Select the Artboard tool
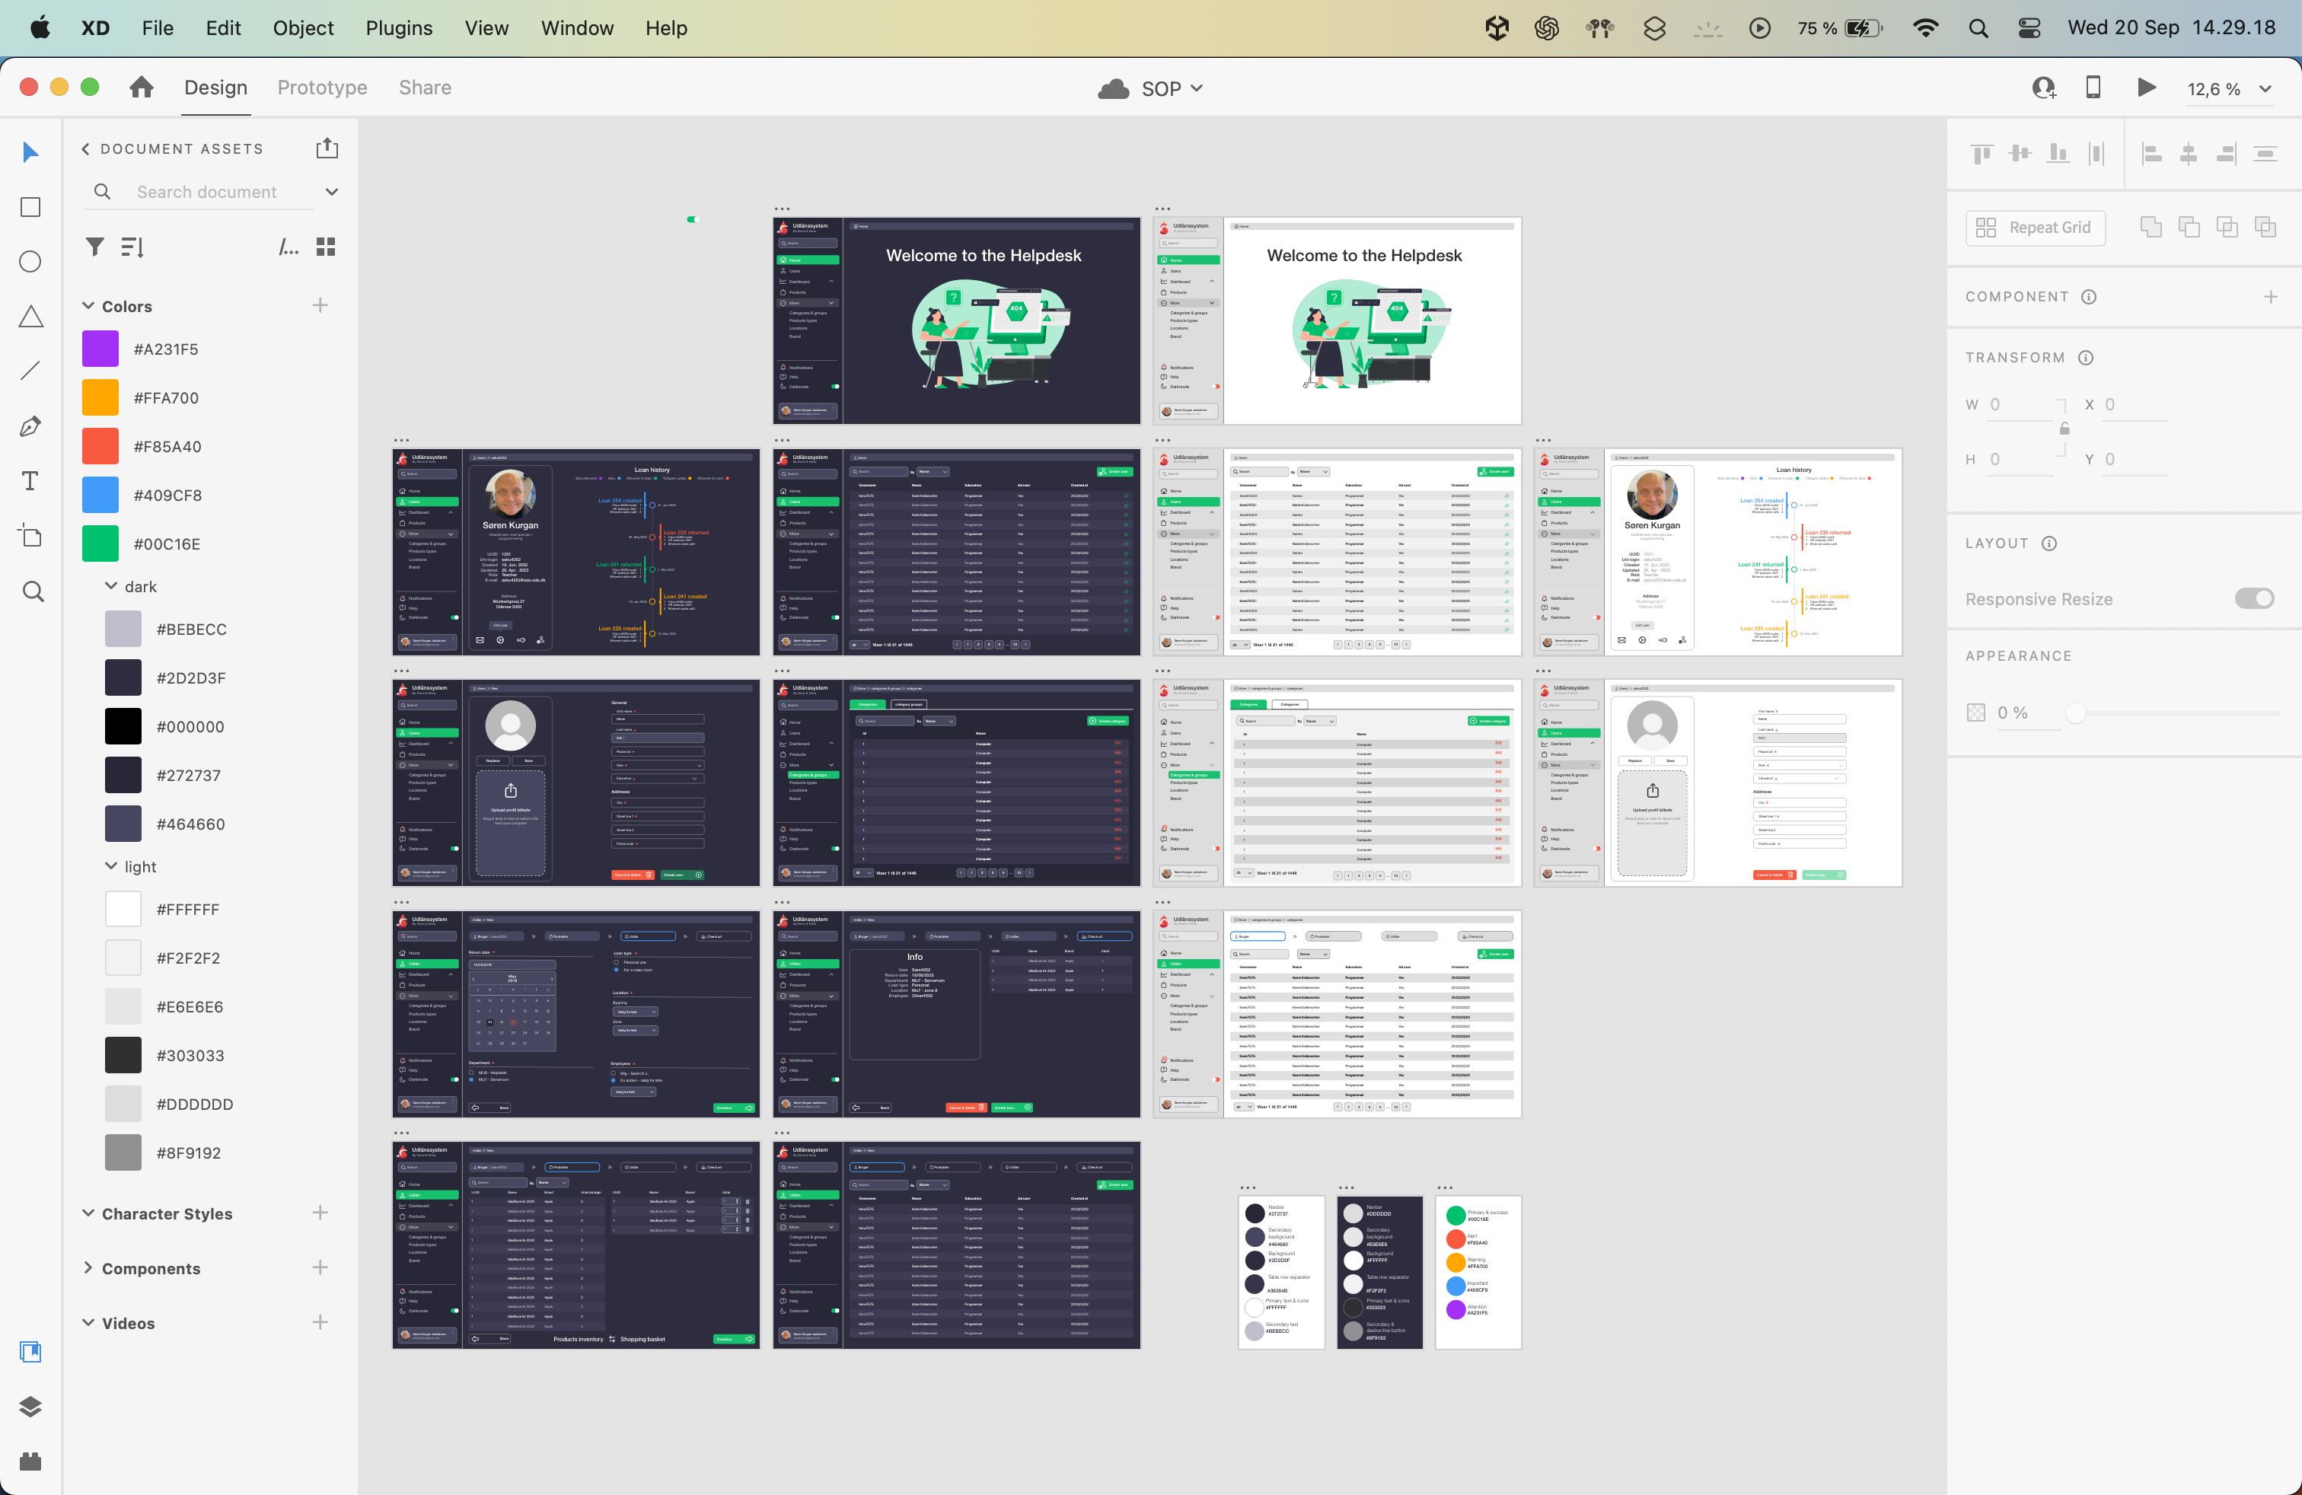 click(x=31, y=536)
